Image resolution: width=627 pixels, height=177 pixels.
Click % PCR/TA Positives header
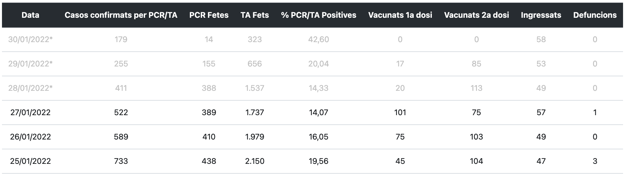[x=318, y=15]
